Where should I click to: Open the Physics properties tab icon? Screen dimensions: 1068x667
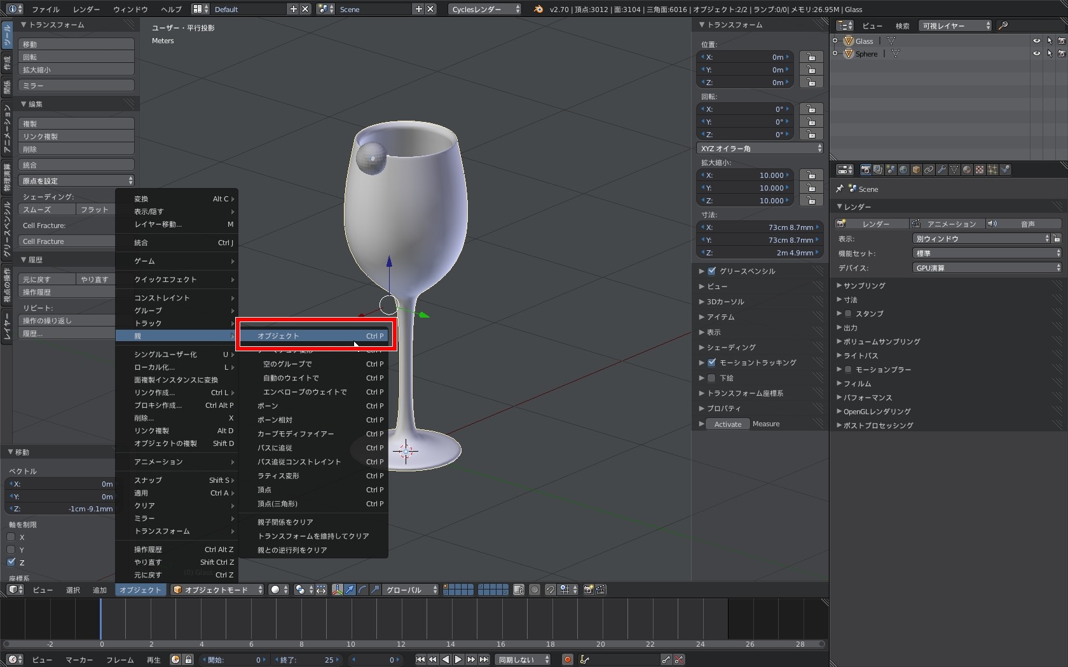tap(1005, 170)
